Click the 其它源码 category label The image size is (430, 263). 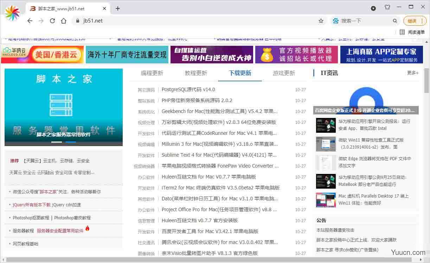pyautogui.click(x=146, y=90)
